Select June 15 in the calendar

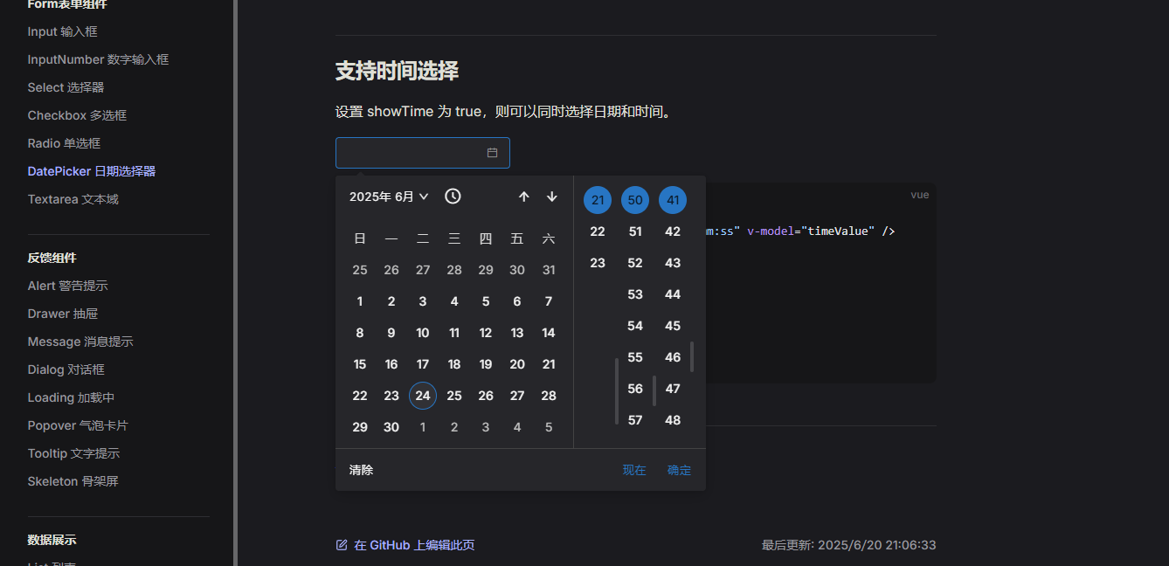[360, 364]
